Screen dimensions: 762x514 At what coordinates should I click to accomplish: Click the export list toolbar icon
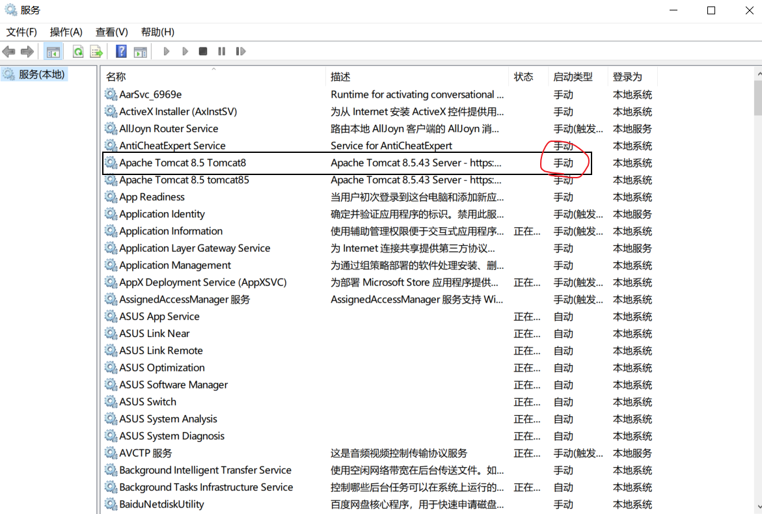pyautogui.click(x=96, y=51)
